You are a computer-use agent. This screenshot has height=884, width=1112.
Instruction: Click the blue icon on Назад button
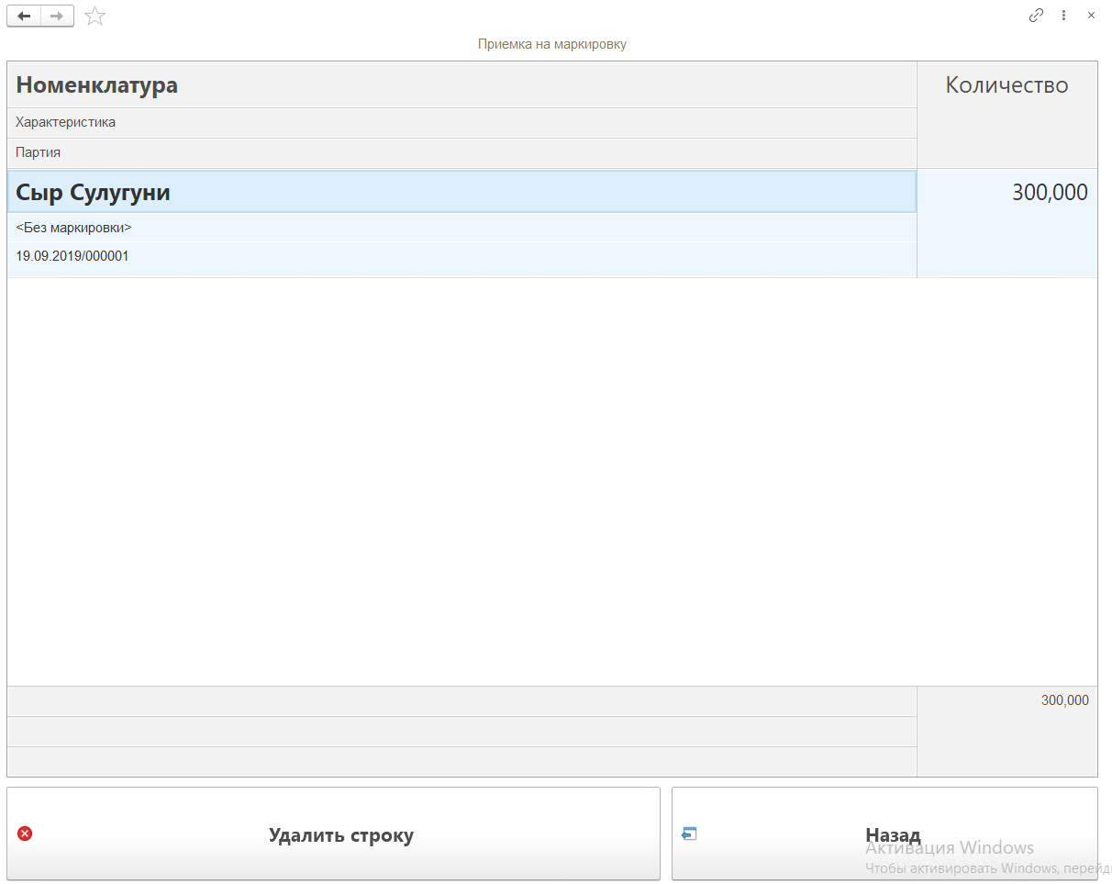point(689,834)
